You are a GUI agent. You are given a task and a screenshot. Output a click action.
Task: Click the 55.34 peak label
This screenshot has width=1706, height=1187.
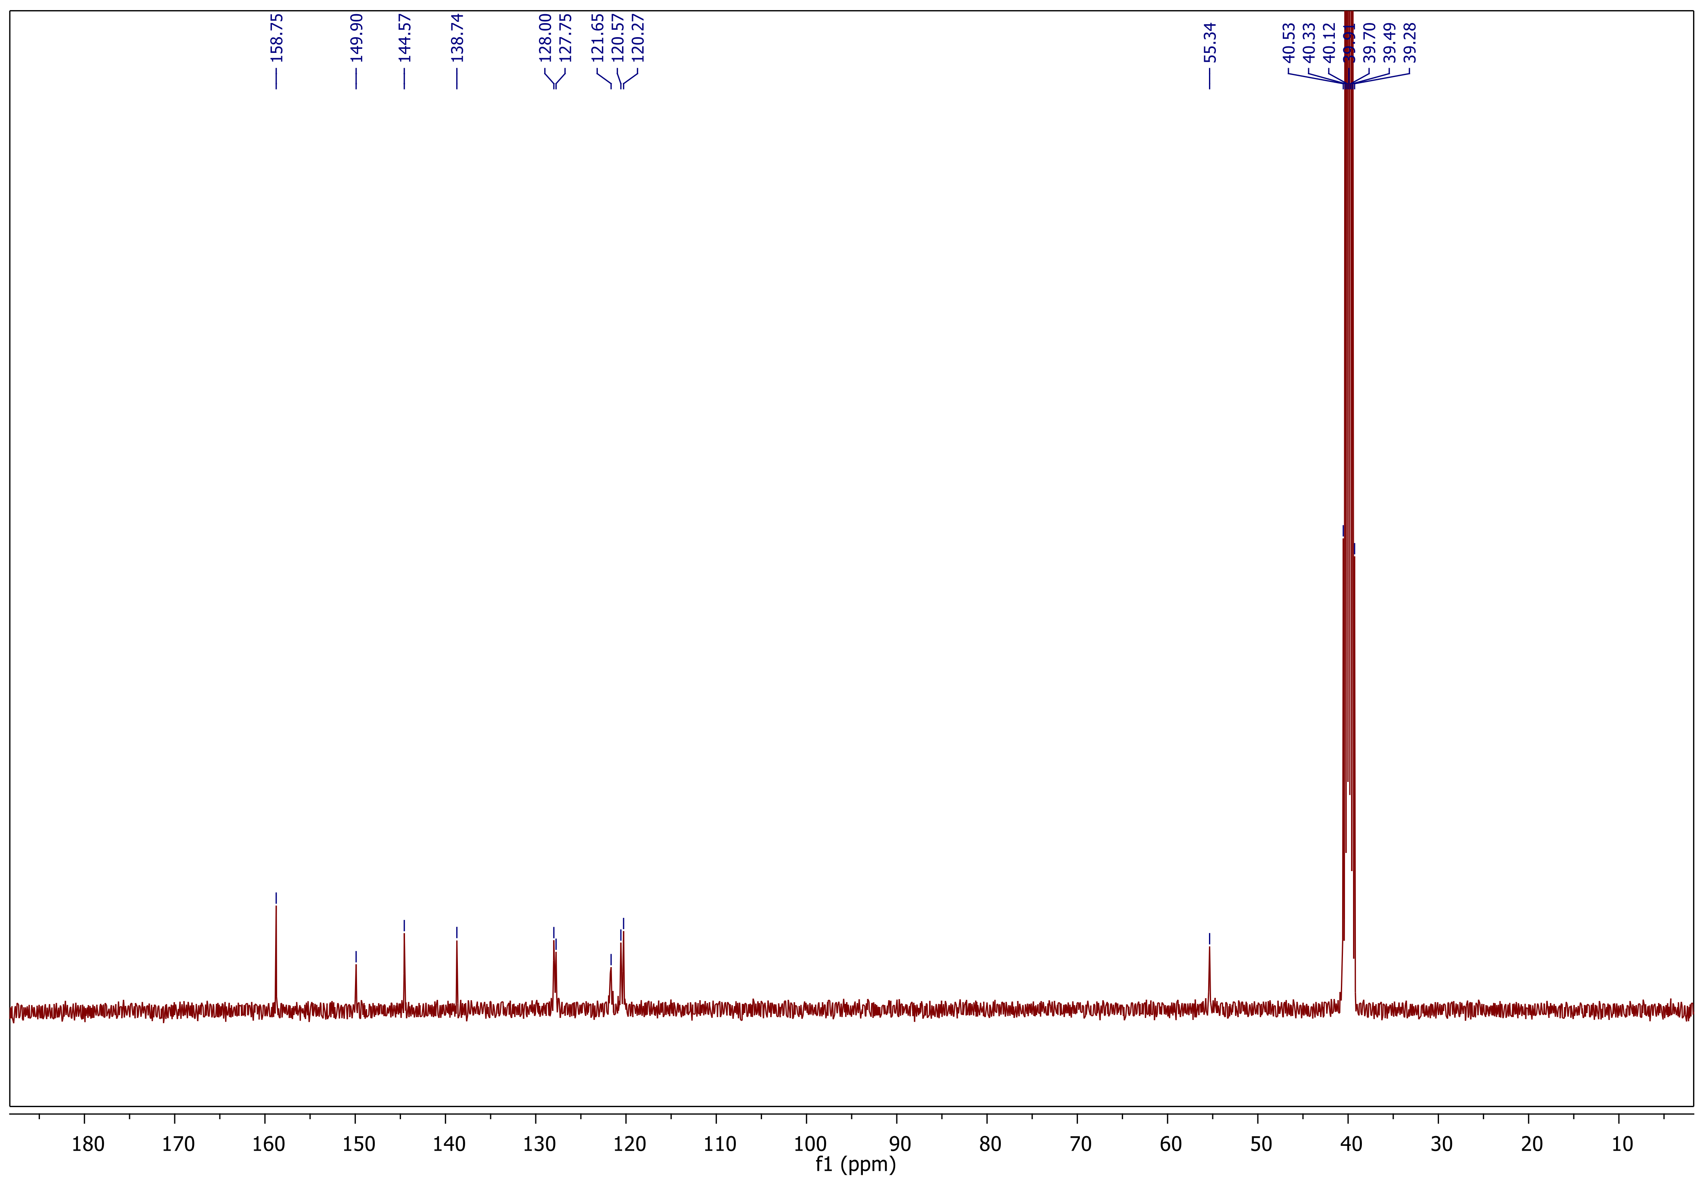coord(1210,42)
